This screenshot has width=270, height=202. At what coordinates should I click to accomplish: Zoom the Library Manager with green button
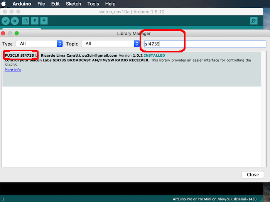pos(17,34)
